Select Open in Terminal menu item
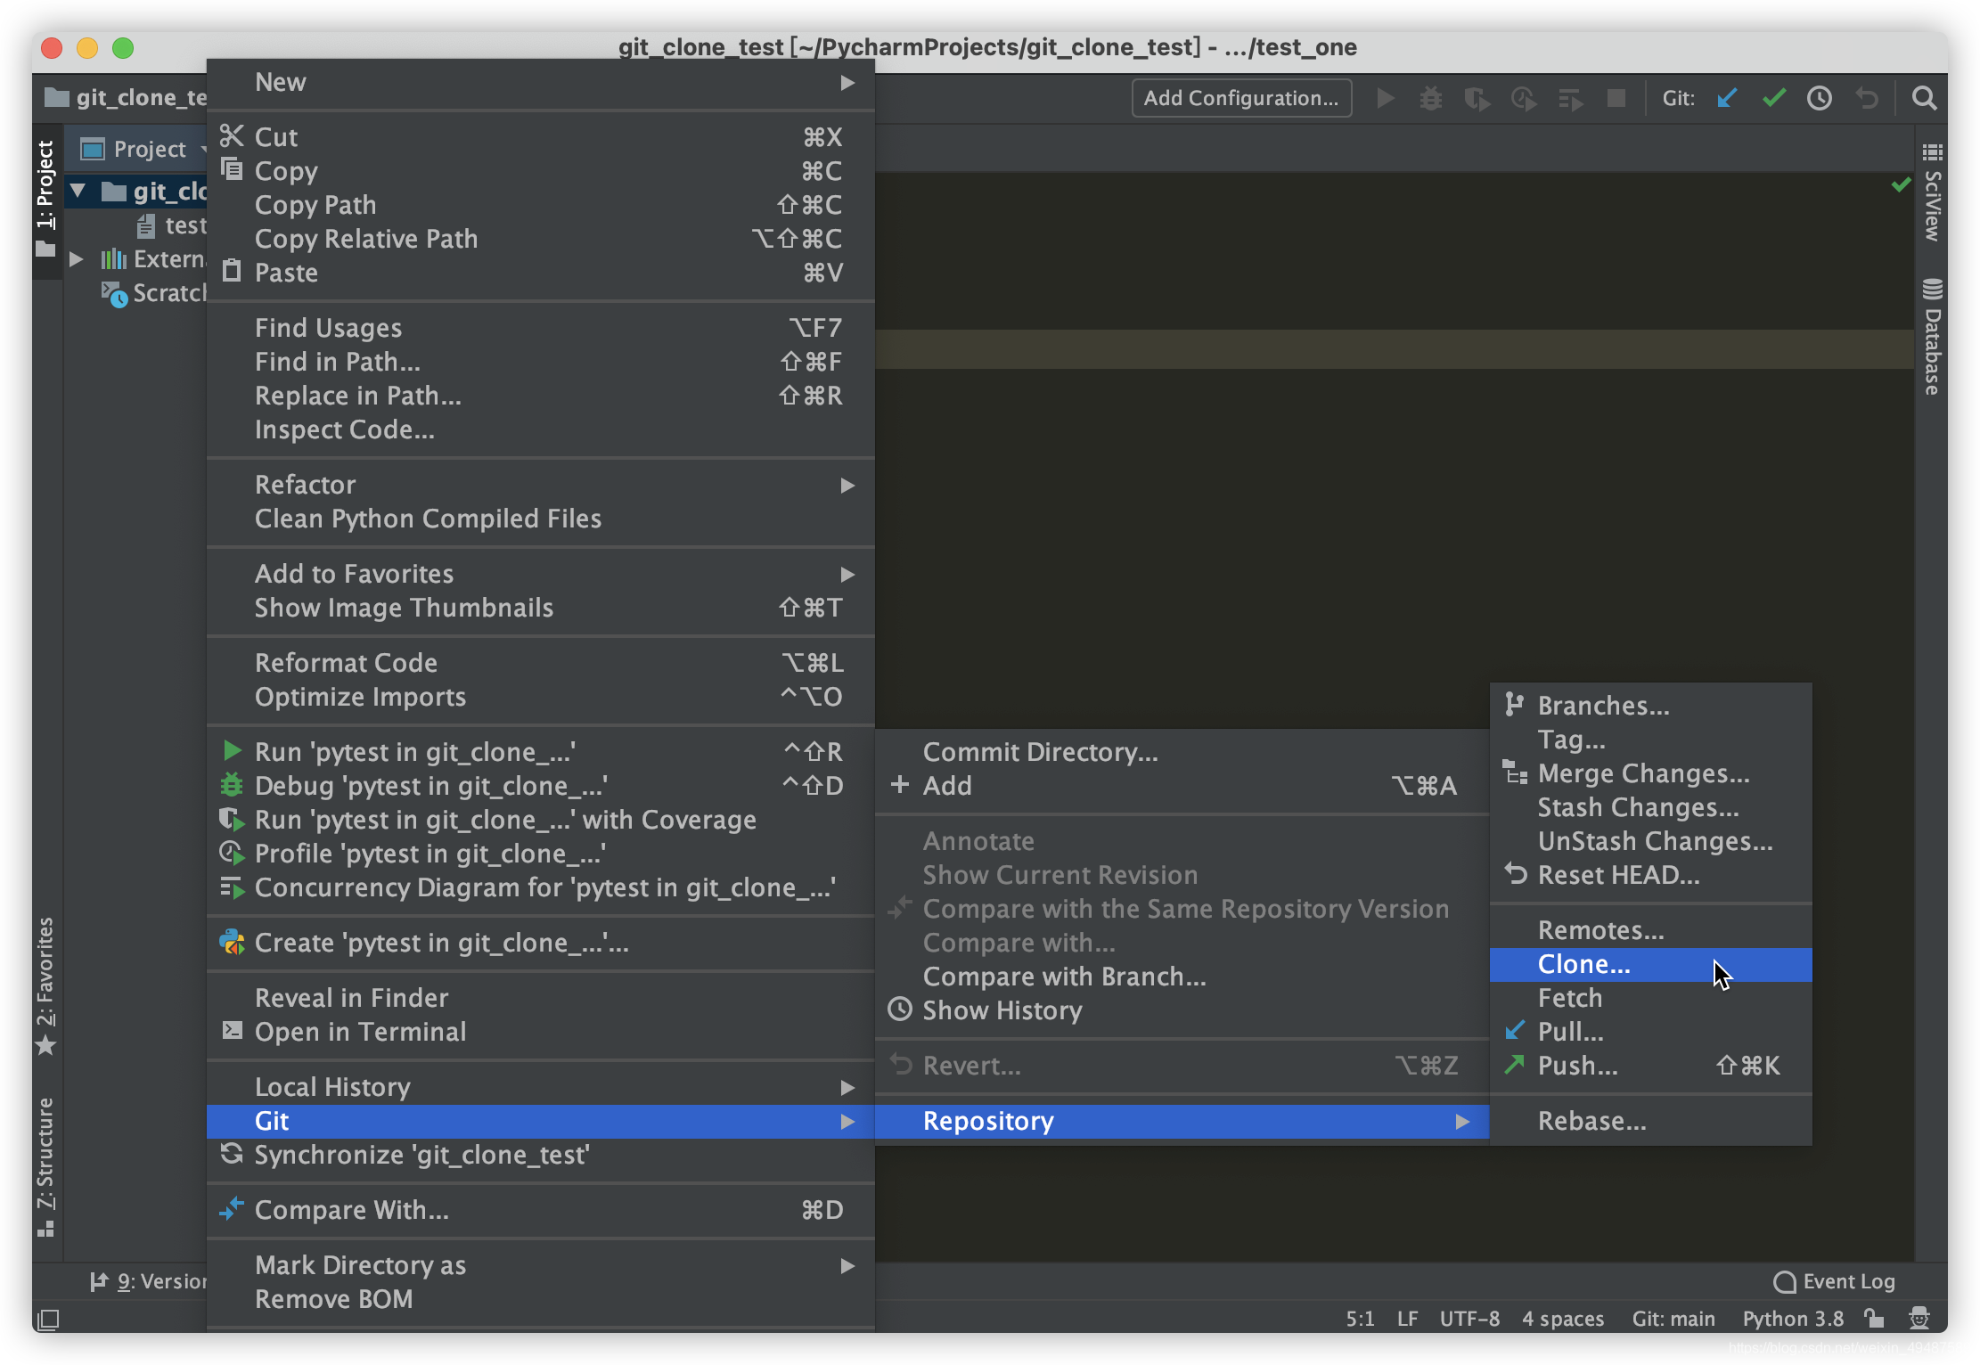This screenshot has height=1365, width=1980. 540,1032
